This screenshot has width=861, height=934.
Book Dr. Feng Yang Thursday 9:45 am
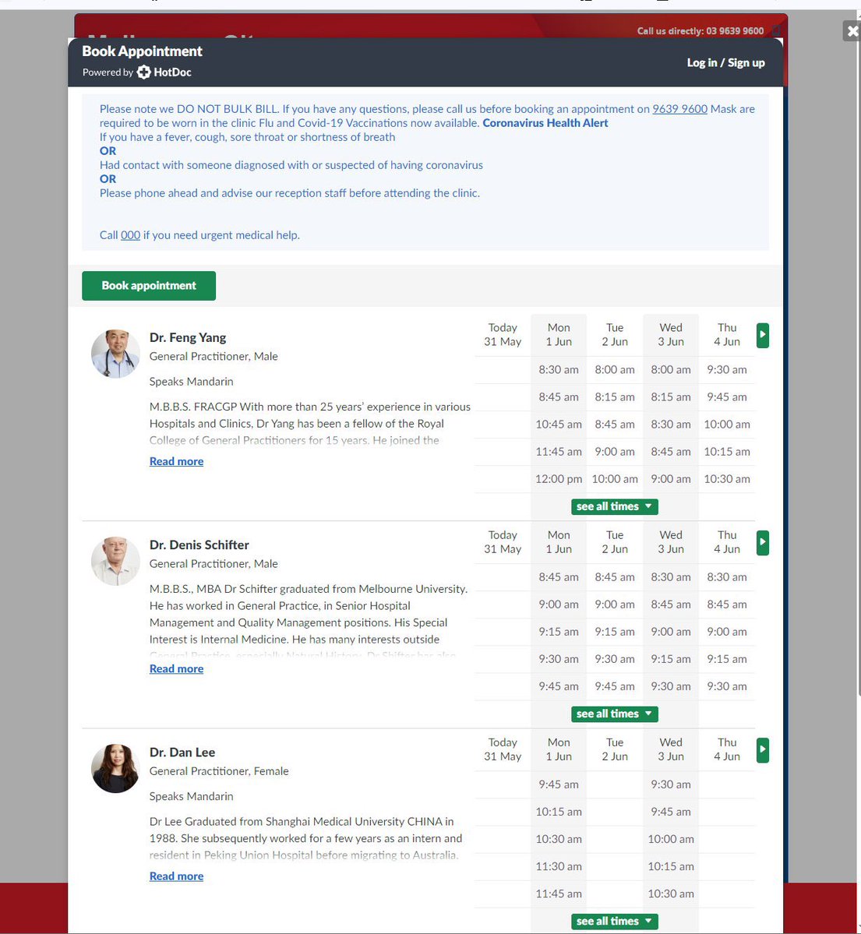point(727,397)
